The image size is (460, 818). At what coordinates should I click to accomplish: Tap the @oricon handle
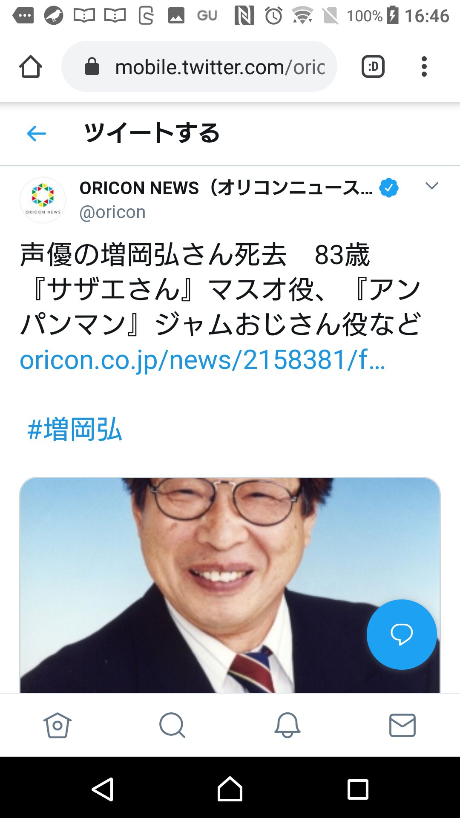[112, 212]
